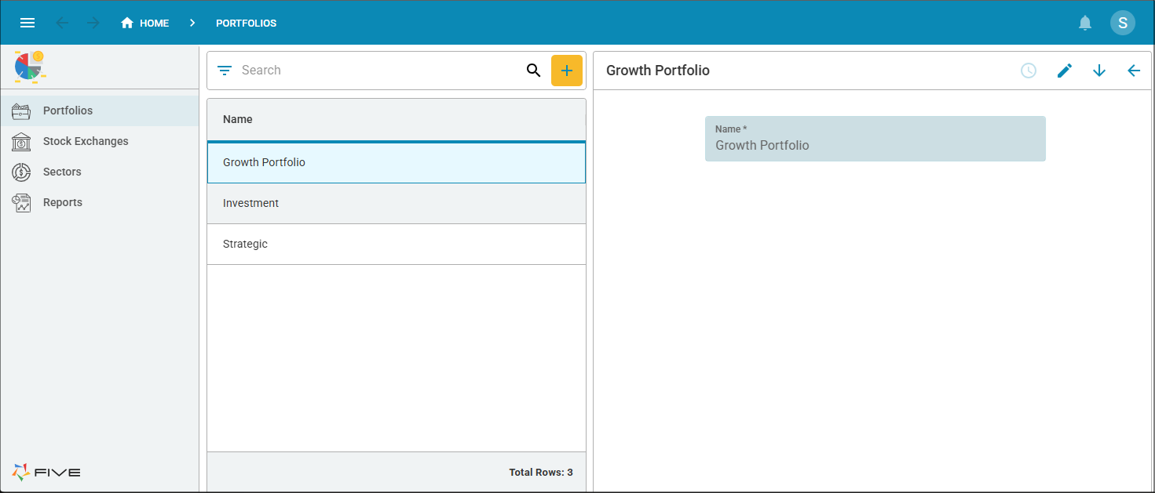Open the user avatar S menu
1155x493 pixels.
1122,23
